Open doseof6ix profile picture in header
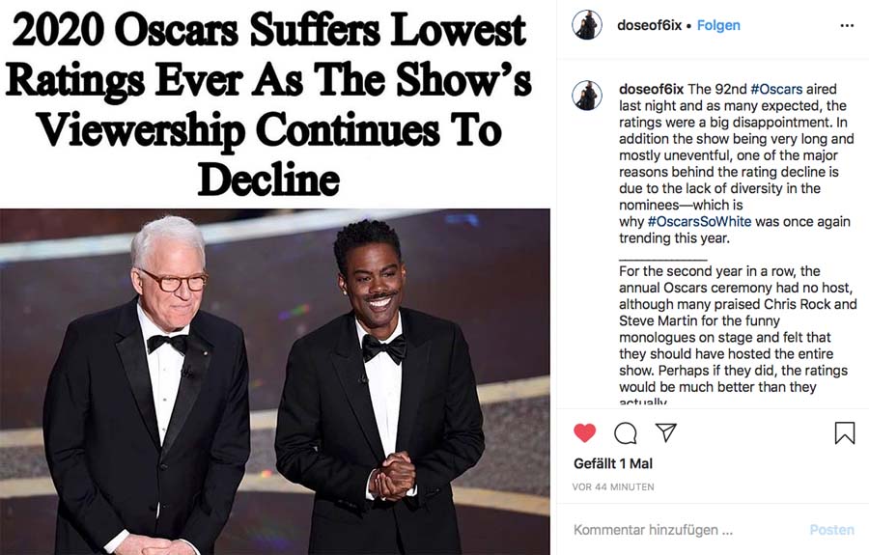Viewport: 869px width, 555px height. click(x=587, y=26)
